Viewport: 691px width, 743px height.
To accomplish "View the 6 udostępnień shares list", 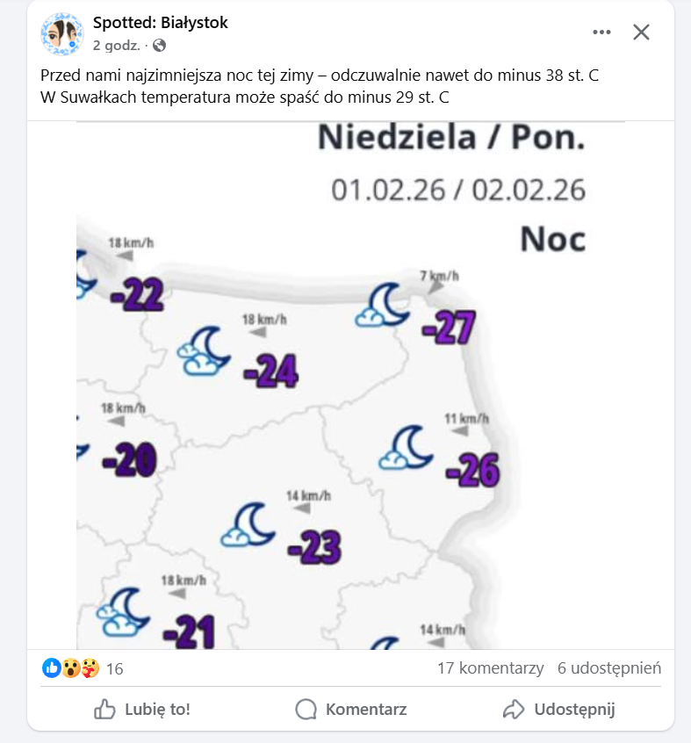I will click(608, 668).
